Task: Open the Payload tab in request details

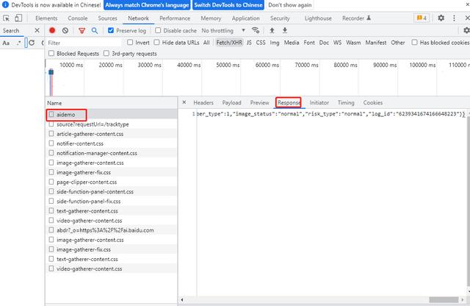Action: tap(231, 103)
